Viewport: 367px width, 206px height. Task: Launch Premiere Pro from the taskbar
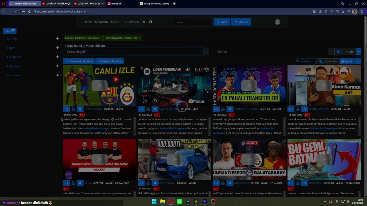coord(205,201)
